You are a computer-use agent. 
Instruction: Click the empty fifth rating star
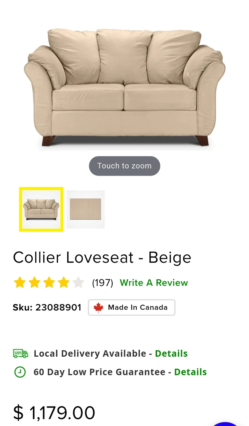(x=78, y=282)
